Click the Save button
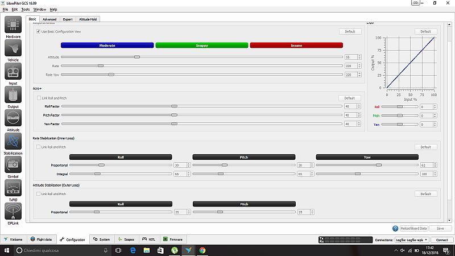455x256 pixels. click(440, 228)
